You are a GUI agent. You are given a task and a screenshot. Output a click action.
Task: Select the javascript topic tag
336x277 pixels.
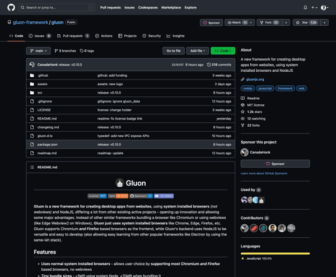265,89
